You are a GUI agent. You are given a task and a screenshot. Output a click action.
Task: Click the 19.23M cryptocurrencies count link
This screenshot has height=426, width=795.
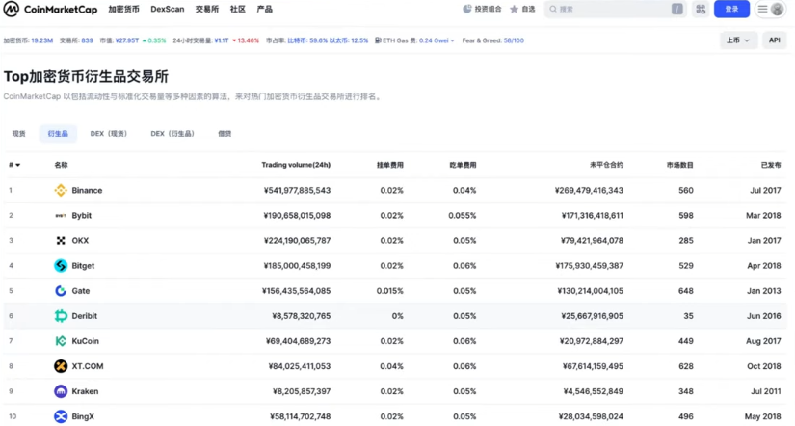click(41, 40)
